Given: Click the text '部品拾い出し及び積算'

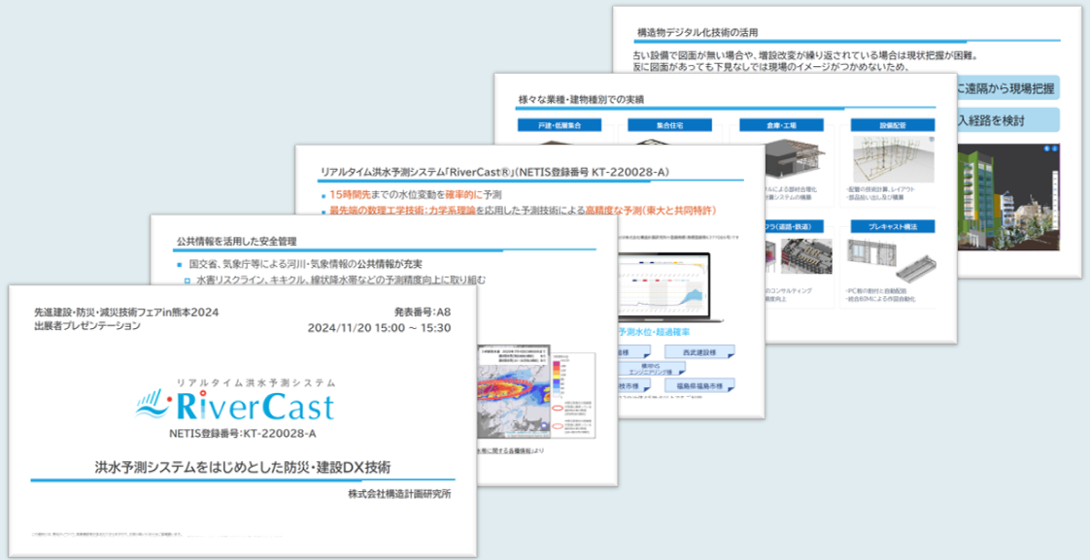Looking at the screenshot, I should pos(877,198).
